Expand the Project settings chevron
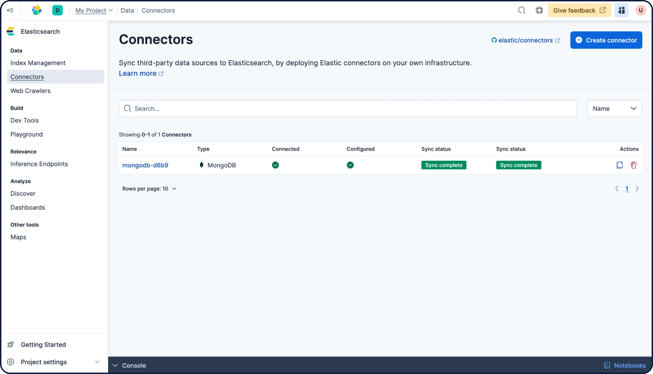653x374 pixels. [x=97, y=362]
